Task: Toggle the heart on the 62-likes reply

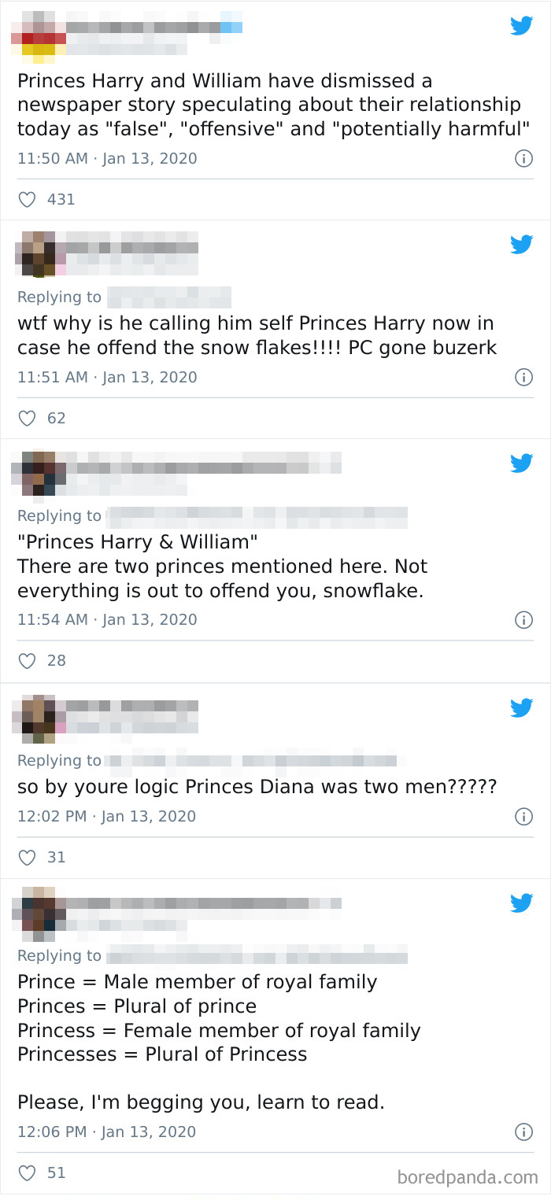Action: 26,418
